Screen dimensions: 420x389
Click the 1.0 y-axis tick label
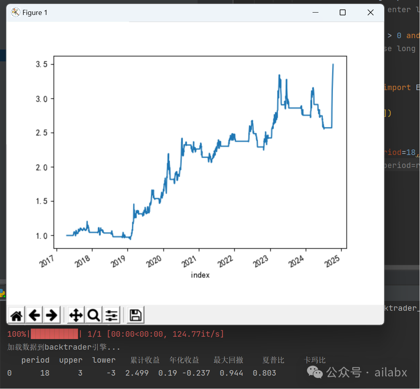[41, 236]
